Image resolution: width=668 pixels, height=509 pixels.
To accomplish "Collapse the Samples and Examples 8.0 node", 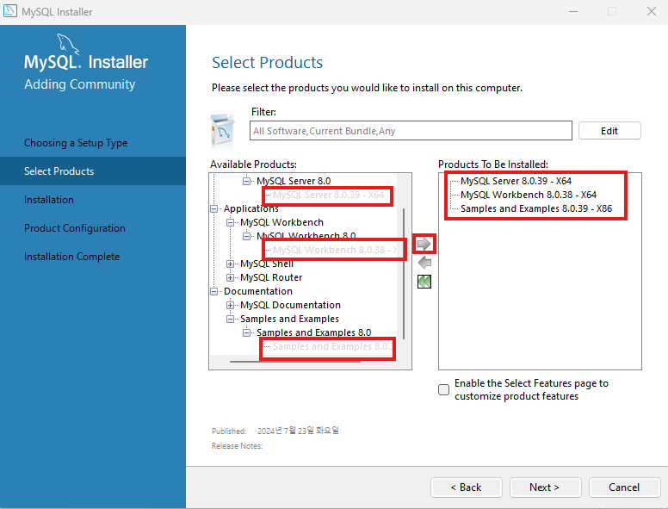I will pos(246,332).
